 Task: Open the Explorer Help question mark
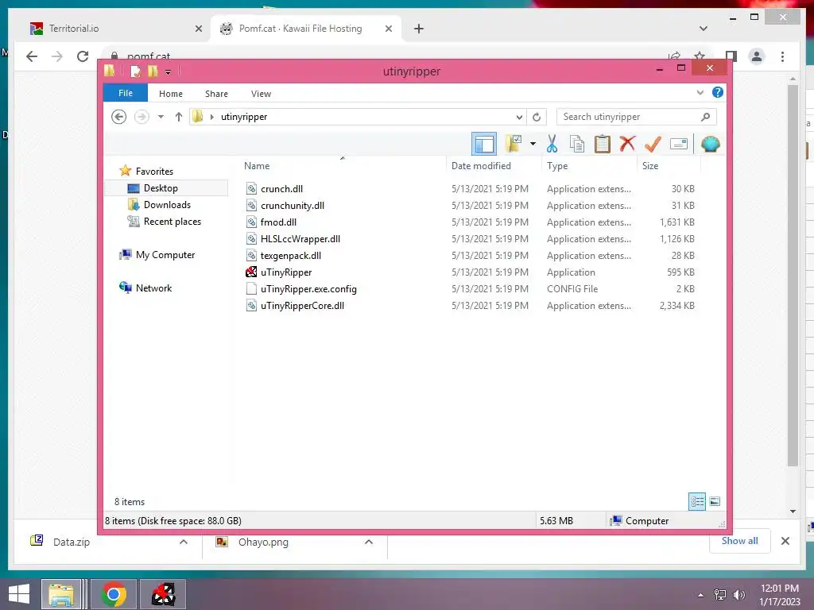pyautogui.click(x=718, y=92)
